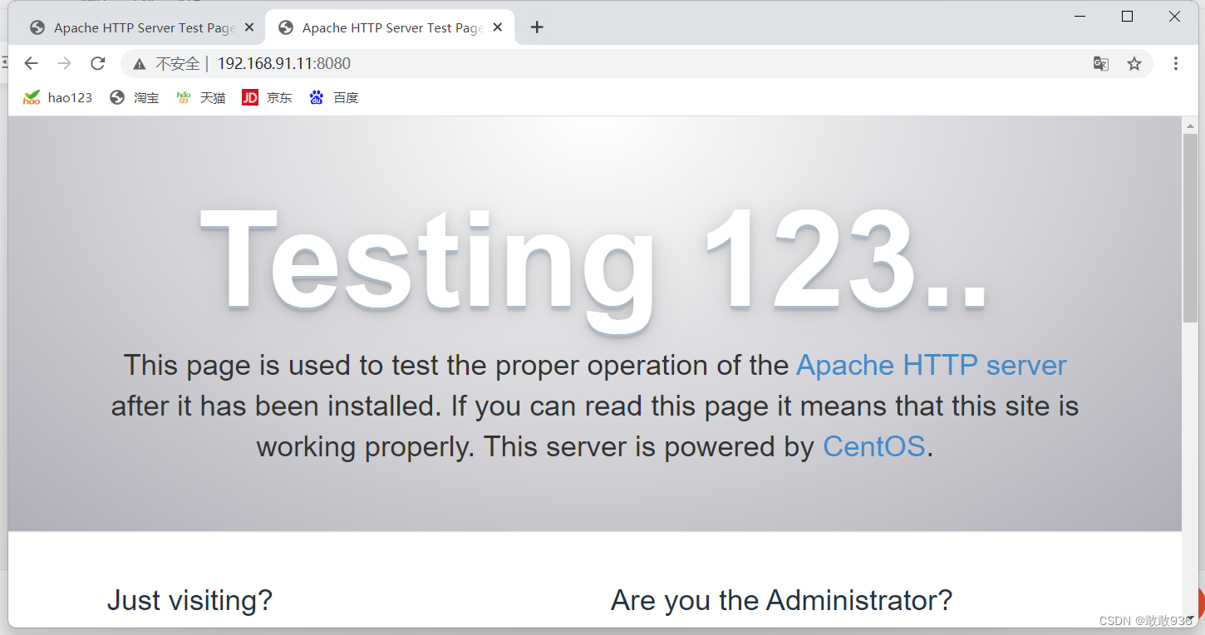Image resolution: width=1205 pixels, height=635 pixels.
Task: Close the active second Apache Test Page tab
Action: click(x=498, y=27)
